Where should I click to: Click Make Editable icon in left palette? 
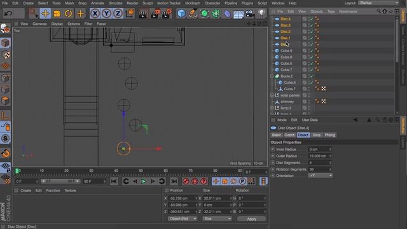click(5, 28)
